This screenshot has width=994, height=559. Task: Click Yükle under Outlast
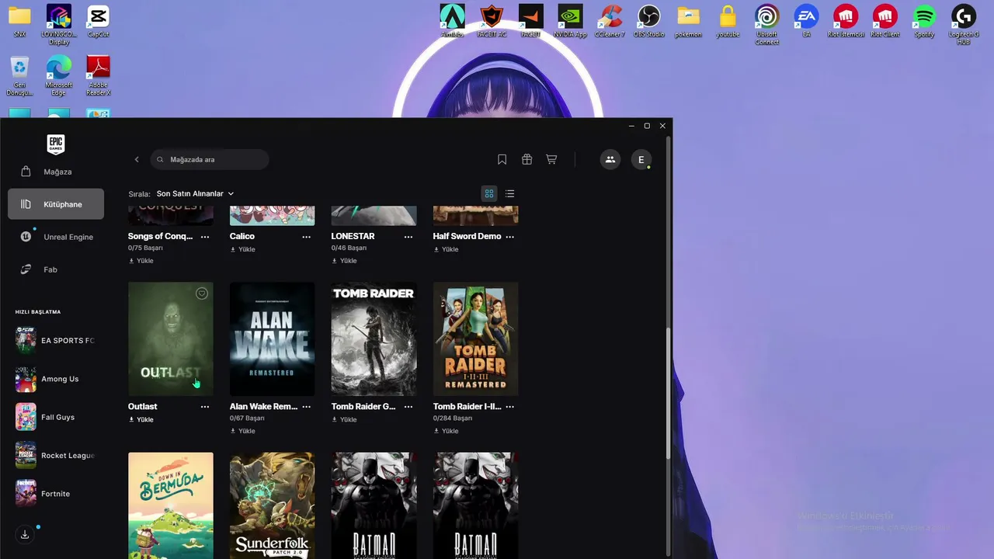tap(141, 419)
